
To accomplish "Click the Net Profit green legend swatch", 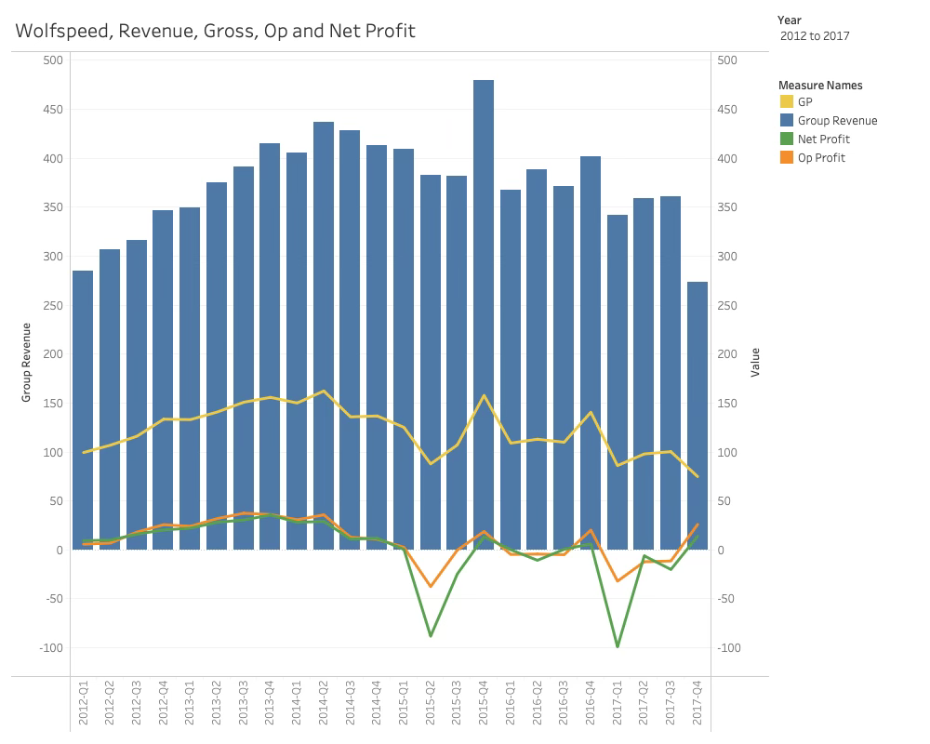I will pyautogui.click(x=787, y=139).
